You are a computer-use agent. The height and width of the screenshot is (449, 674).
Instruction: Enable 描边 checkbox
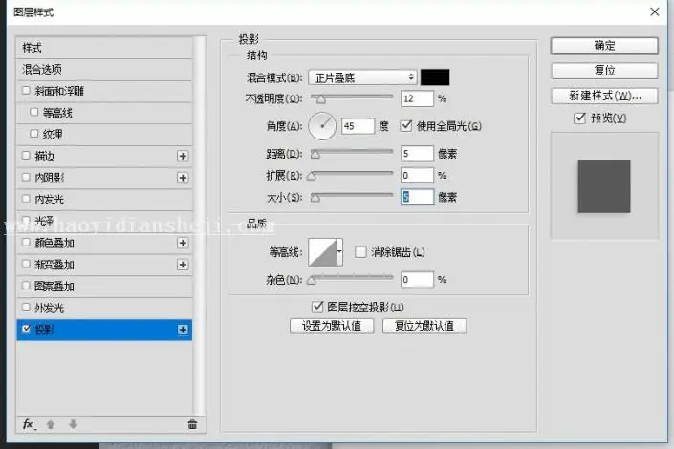click(26, 155)
